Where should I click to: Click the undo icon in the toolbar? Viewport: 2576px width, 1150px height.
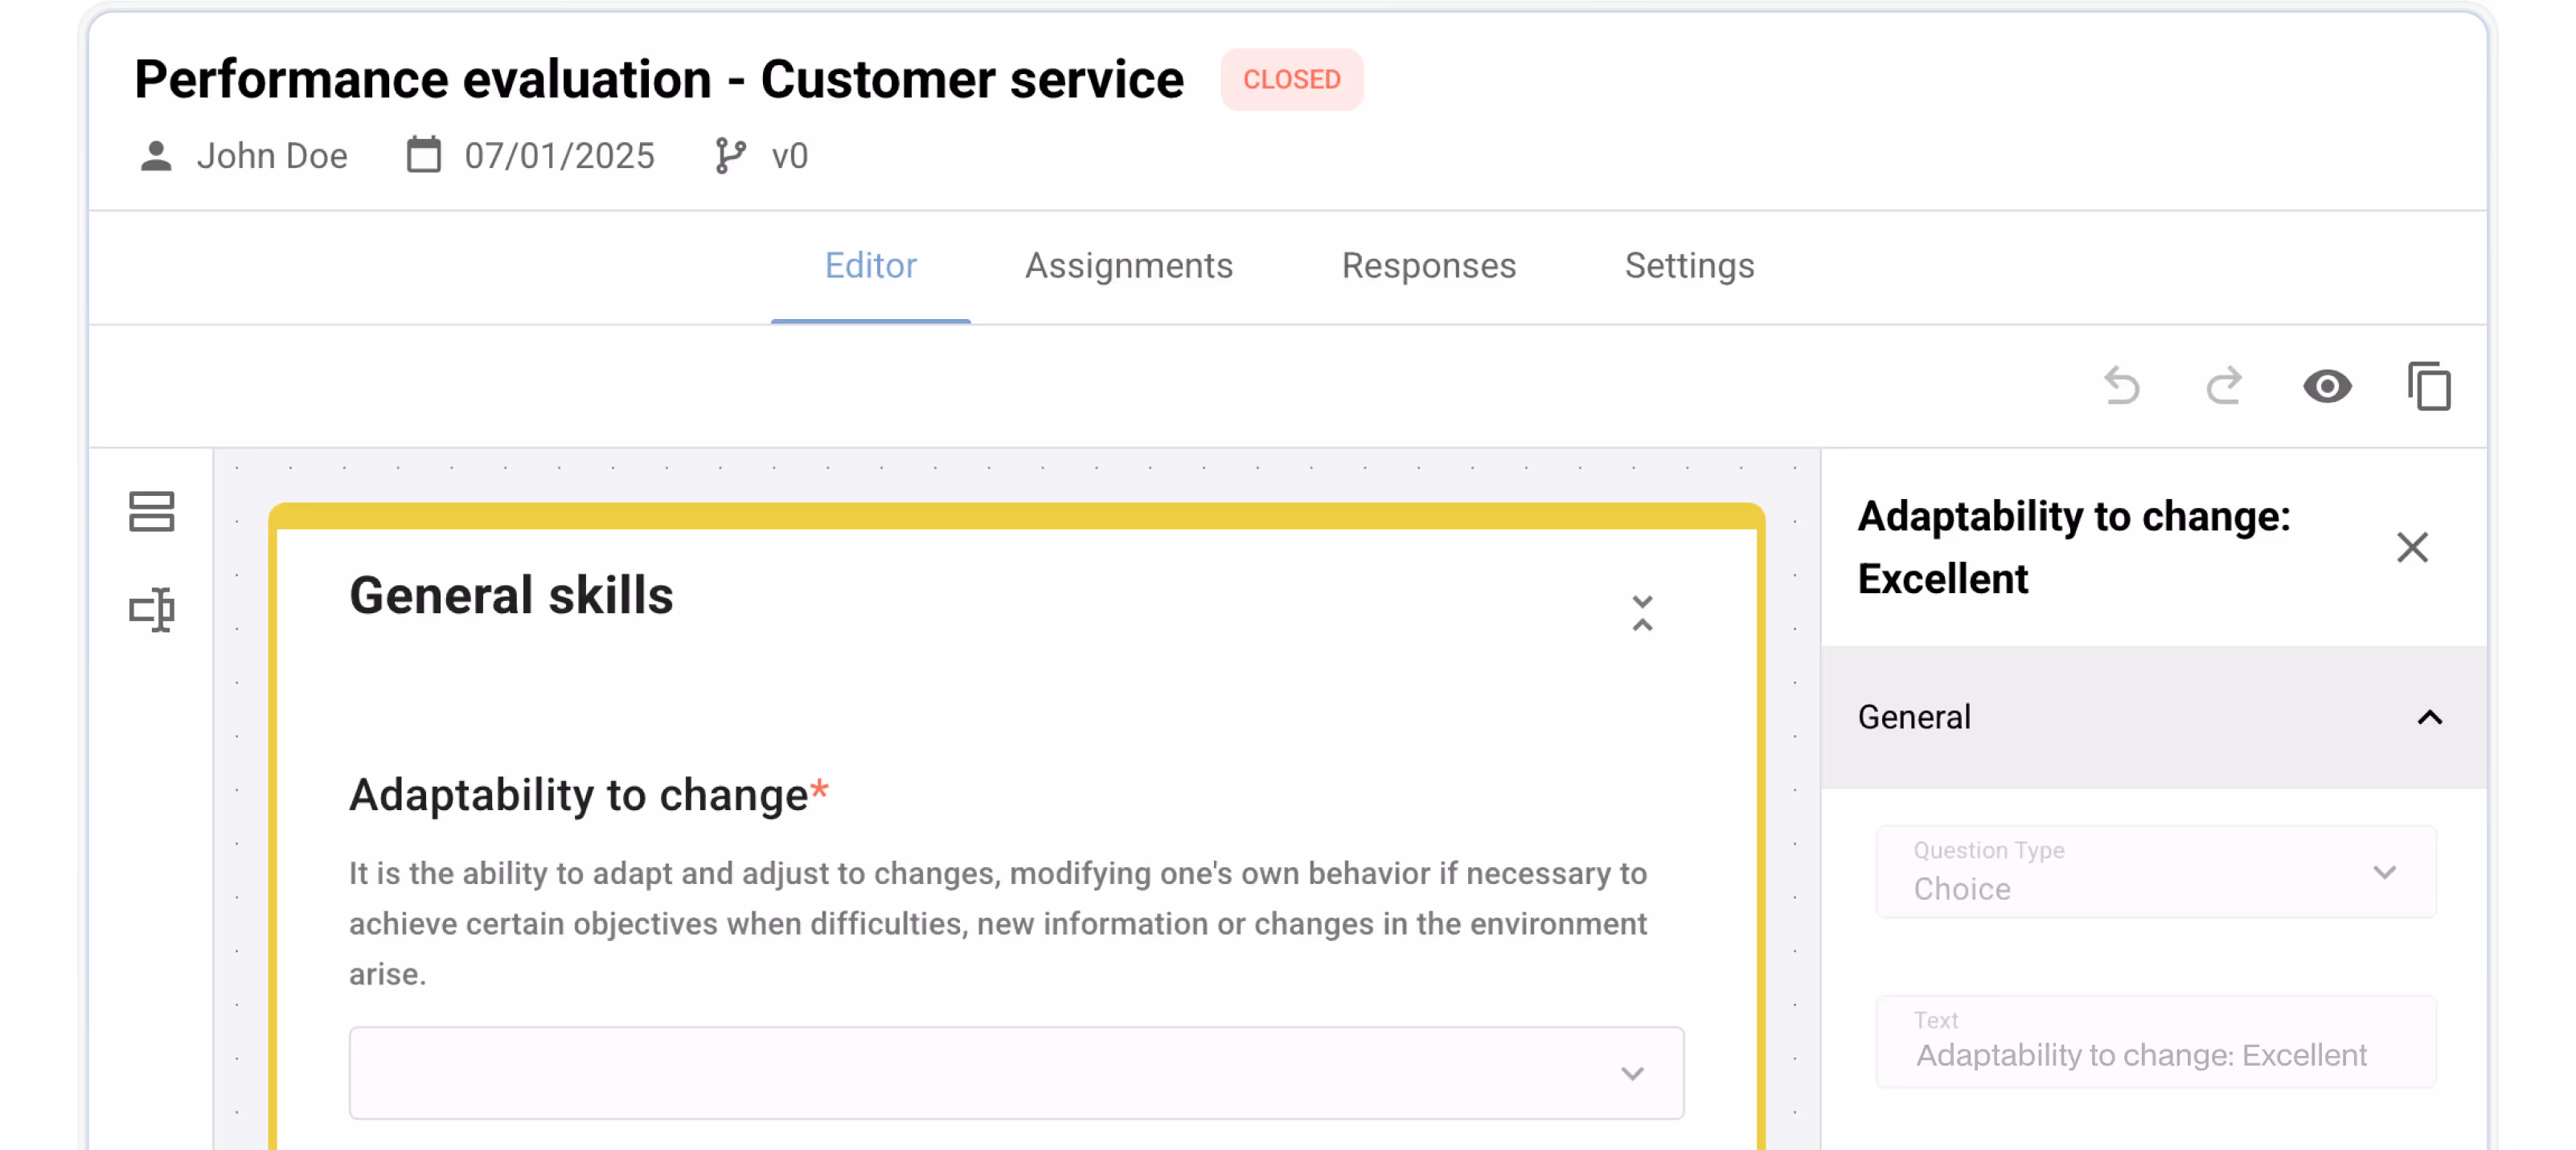(2123, 387)
